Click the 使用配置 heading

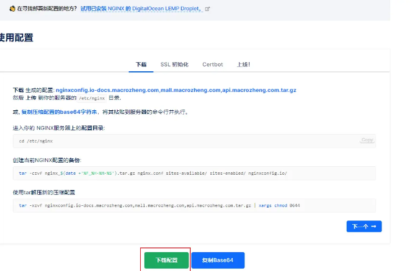click(16, 38)
